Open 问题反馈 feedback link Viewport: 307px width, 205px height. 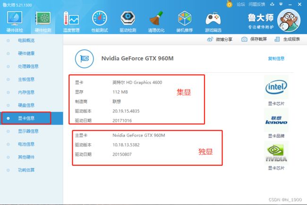[256, 4]
